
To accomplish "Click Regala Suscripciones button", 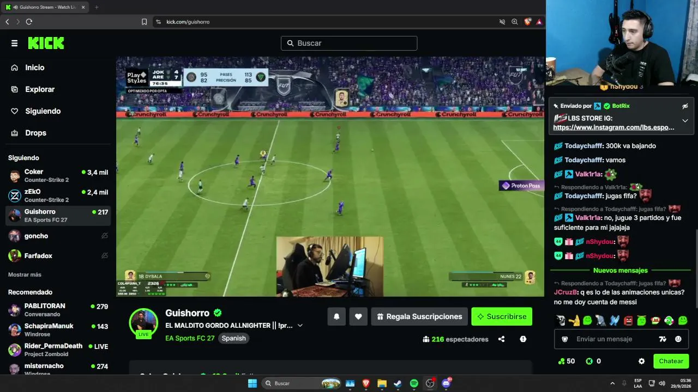I will pyautogui.click(x=419, y=316).
